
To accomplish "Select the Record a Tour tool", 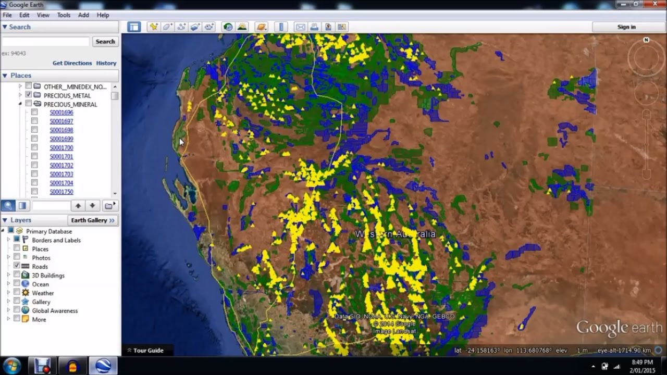I will click(209, 27).
